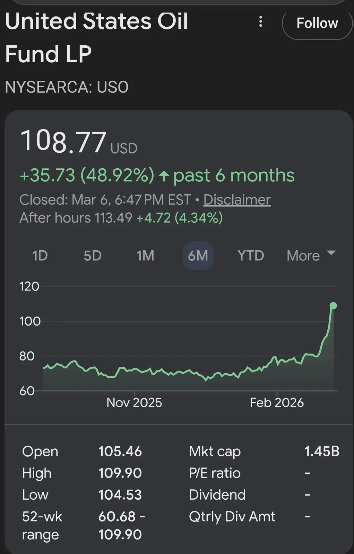This screenshot has width=354, height=554.
Task: Switch chart to 5D range
Action: point(93,256)
